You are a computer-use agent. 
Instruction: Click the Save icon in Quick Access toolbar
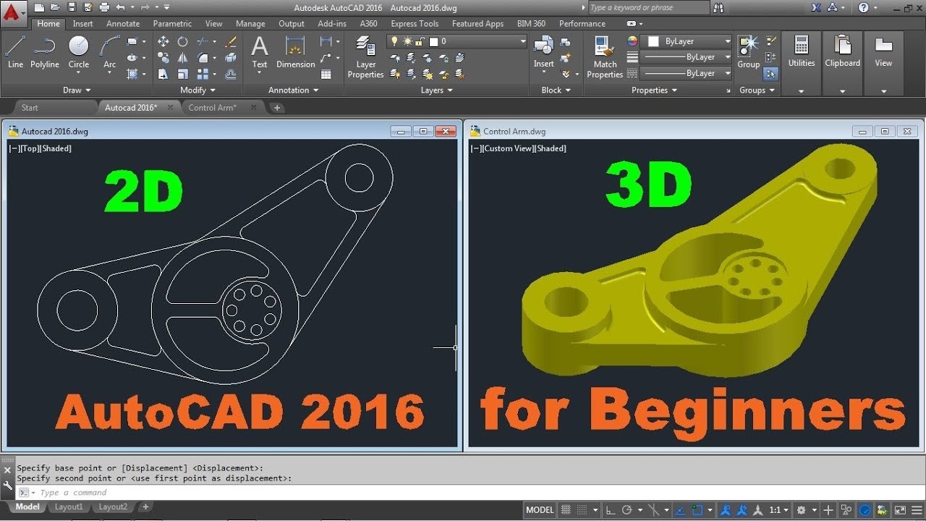click(x=71, y=7)
